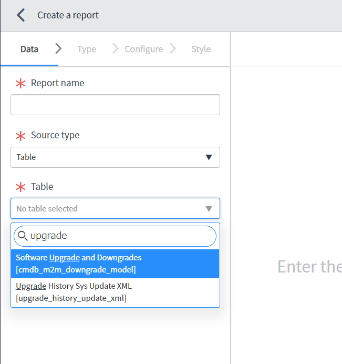The height and width of the screenshot is (364, 342).
Task: Switch to the Type tab
Action: pos(87,49)
